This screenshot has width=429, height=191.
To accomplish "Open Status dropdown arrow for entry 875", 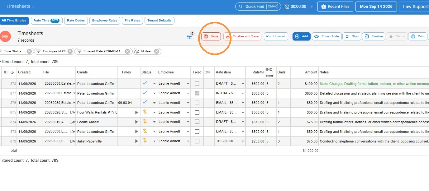I will (154, 113).
